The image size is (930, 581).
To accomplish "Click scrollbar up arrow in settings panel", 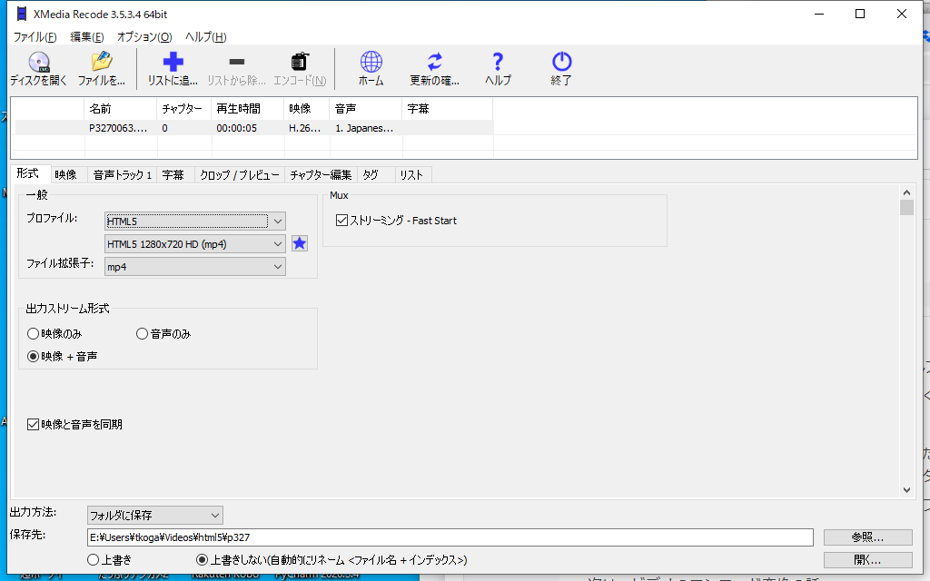I will 906,192.
